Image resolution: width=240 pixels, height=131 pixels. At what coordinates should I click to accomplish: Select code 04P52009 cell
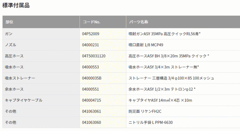coord(103,34)
